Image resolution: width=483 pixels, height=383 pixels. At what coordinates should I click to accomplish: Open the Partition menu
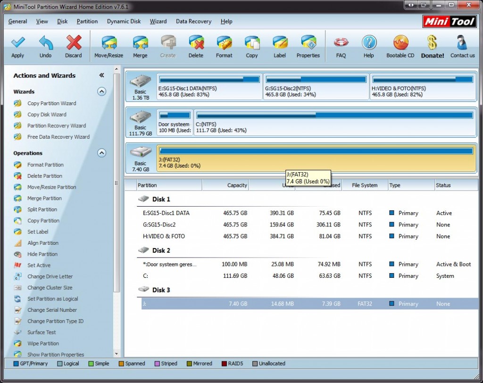tap(87, 21)
